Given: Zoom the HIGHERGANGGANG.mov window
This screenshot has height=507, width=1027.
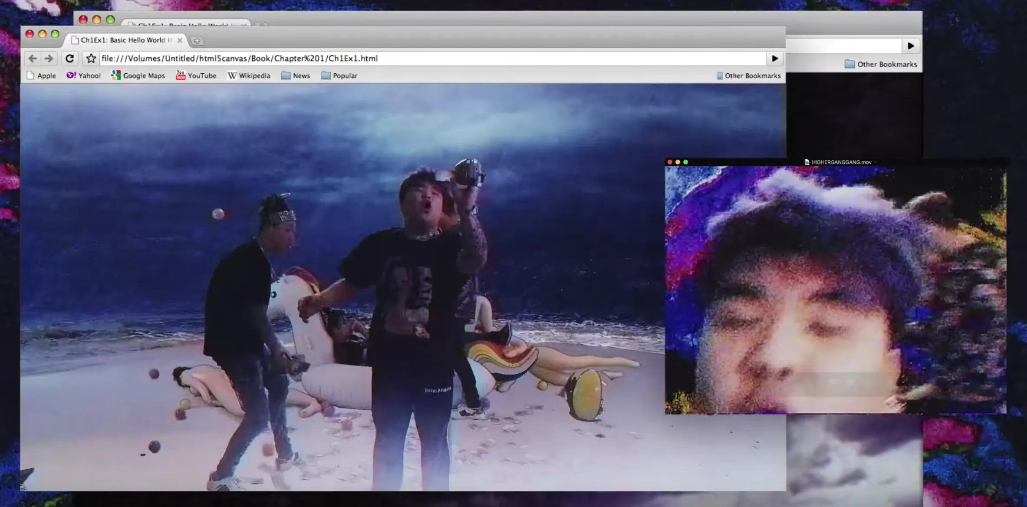Looking at the screenshot, I should point(686,162).
